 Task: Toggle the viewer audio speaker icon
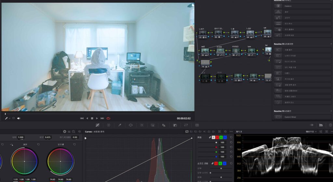pyautogui.click(x=19, y=118)
